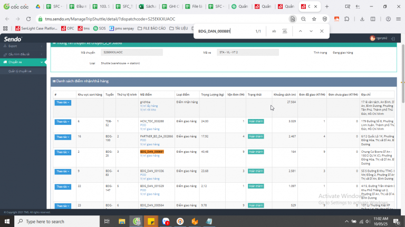Open Vị trí lấy hàng link for gridhba
The height and width of the screenshot is (227, 405).
(149, 106)
